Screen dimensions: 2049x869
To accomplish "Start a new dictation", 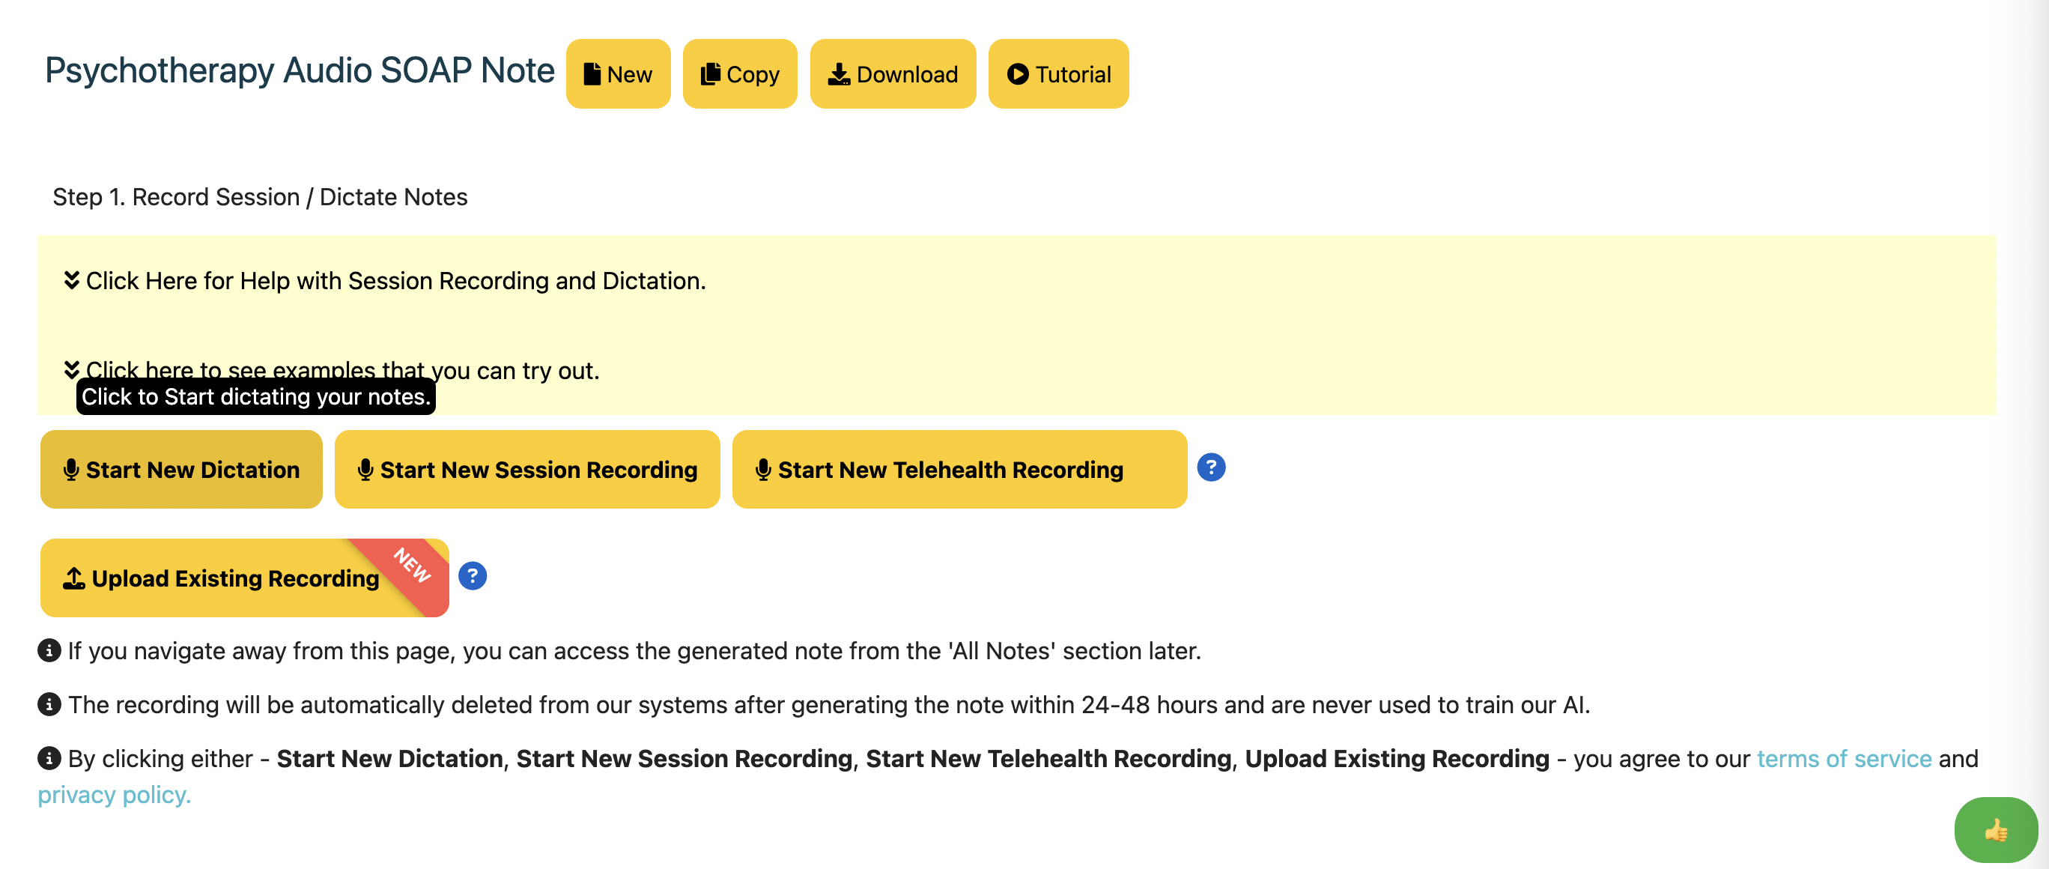I will [x=181, y=470].
